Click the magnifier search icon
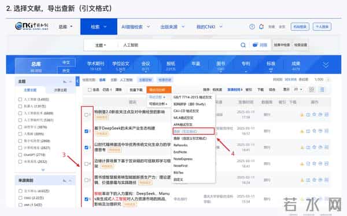 pos(243,45)
